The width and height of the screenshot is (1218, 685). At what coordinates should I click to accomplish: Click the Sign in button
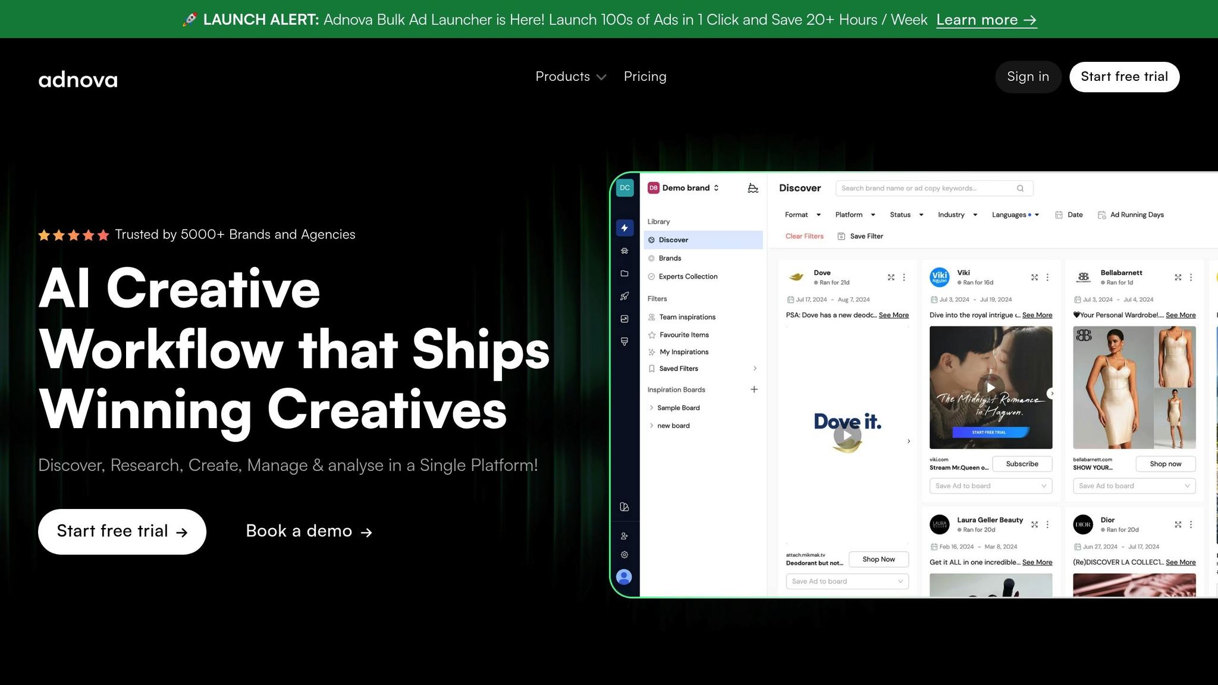[x=1028, y=77]
